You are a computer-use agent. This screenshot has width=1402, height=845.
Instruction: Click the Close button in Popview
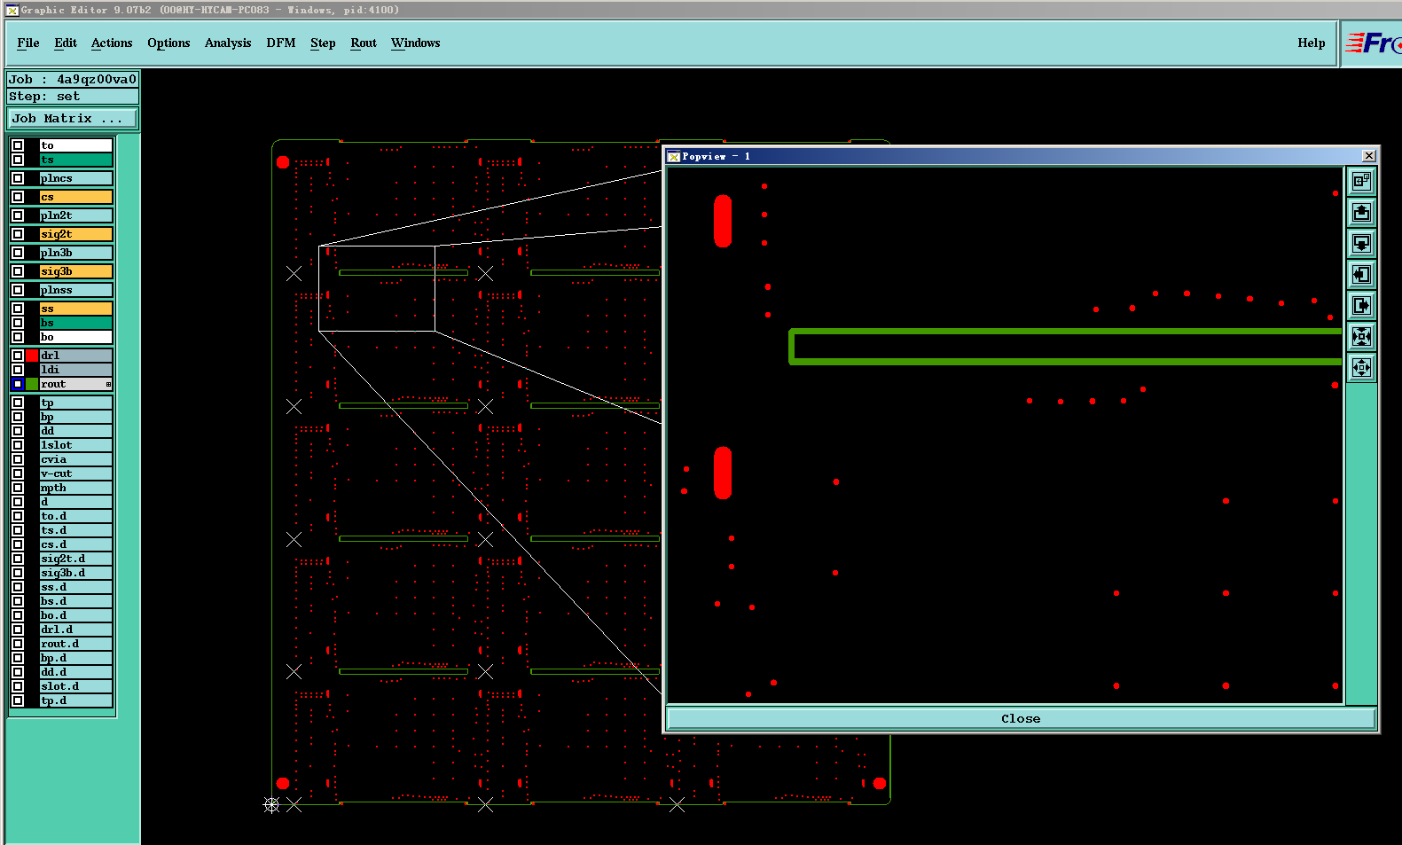(x=1021, y=718)
